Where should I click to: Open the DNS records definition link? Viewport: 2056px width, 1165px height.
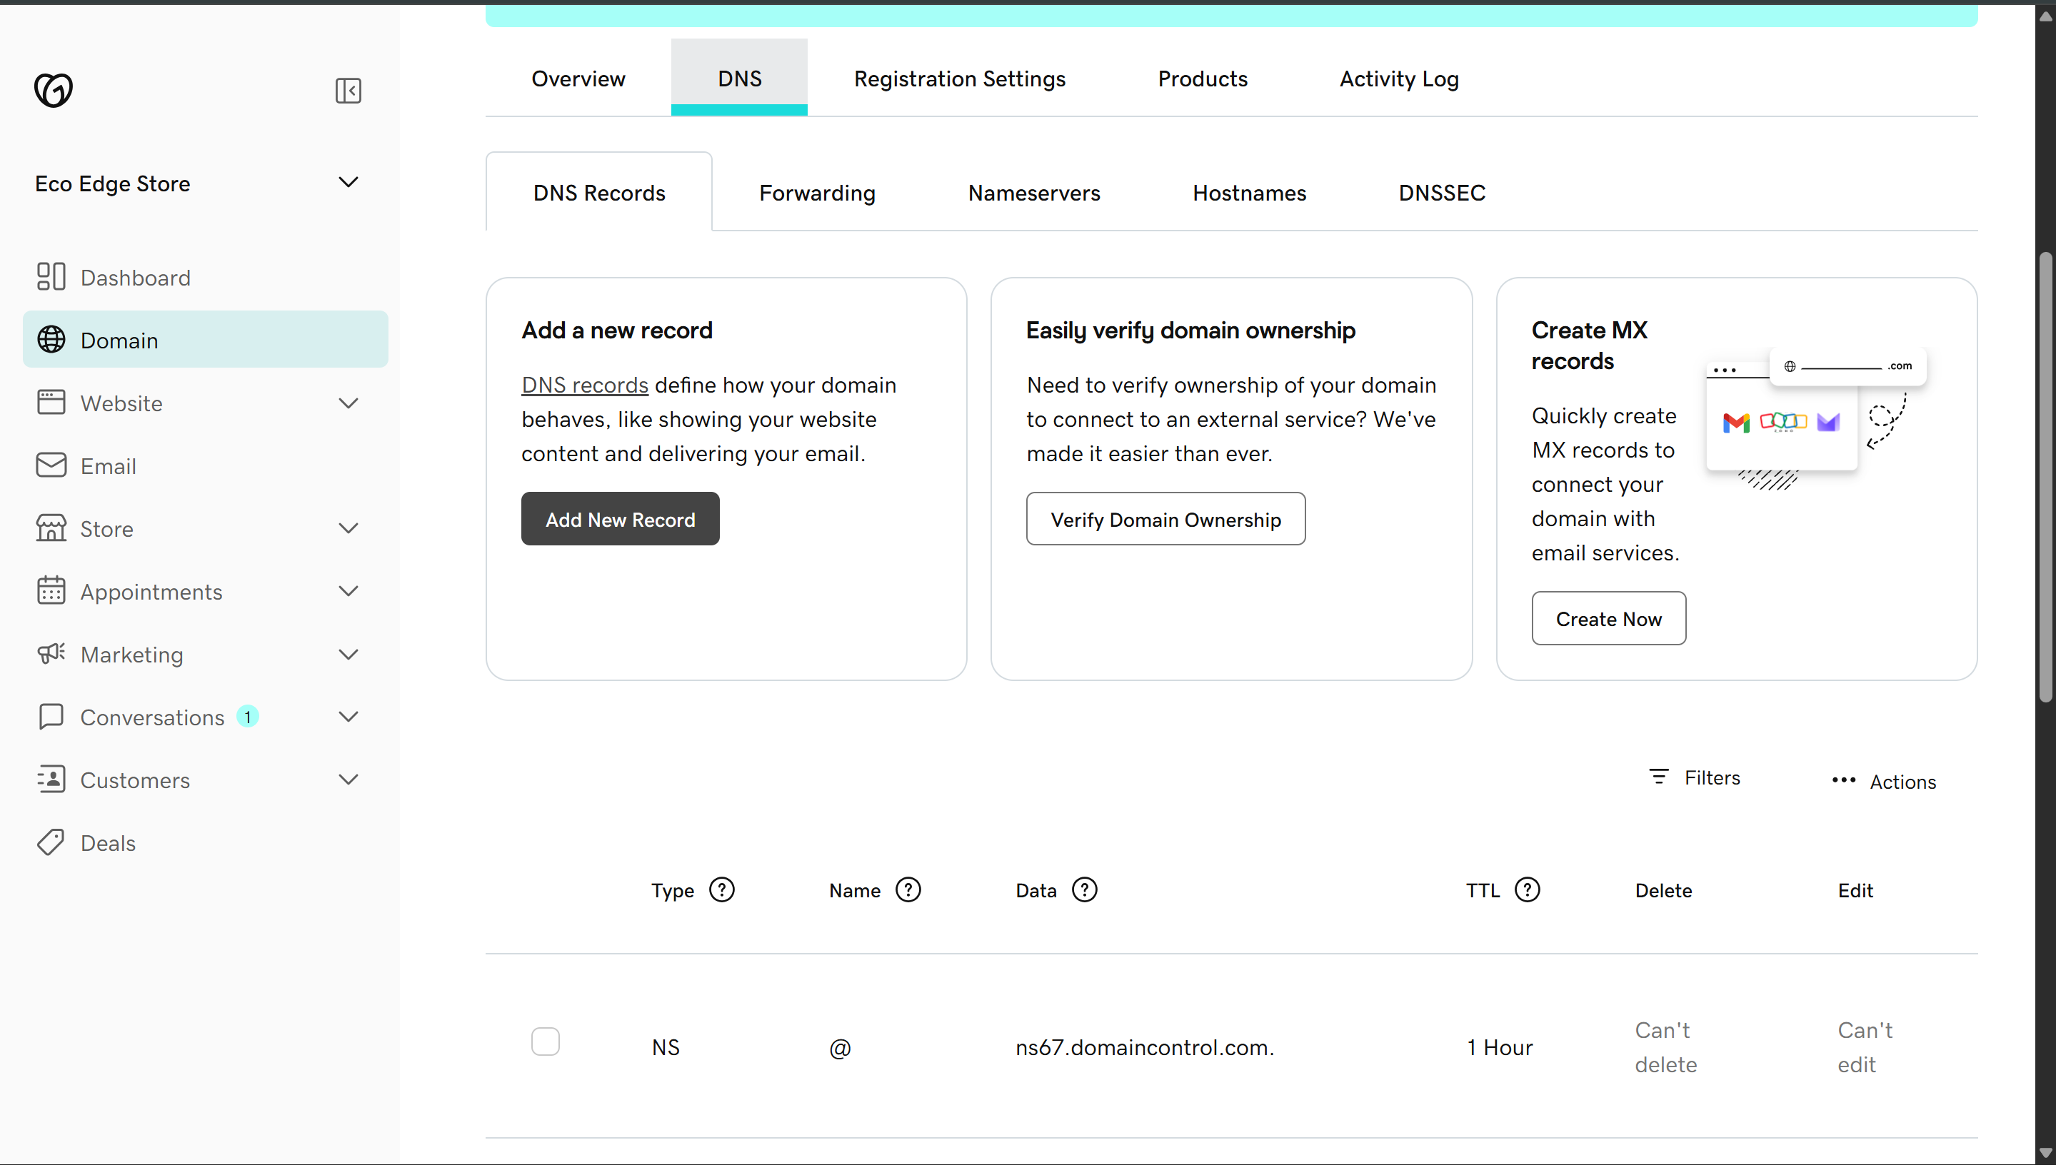point(583,385)
